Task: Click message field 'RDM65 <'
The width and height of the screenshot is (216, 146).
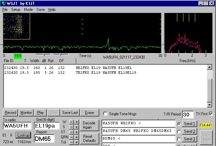Action: point(139,139)
